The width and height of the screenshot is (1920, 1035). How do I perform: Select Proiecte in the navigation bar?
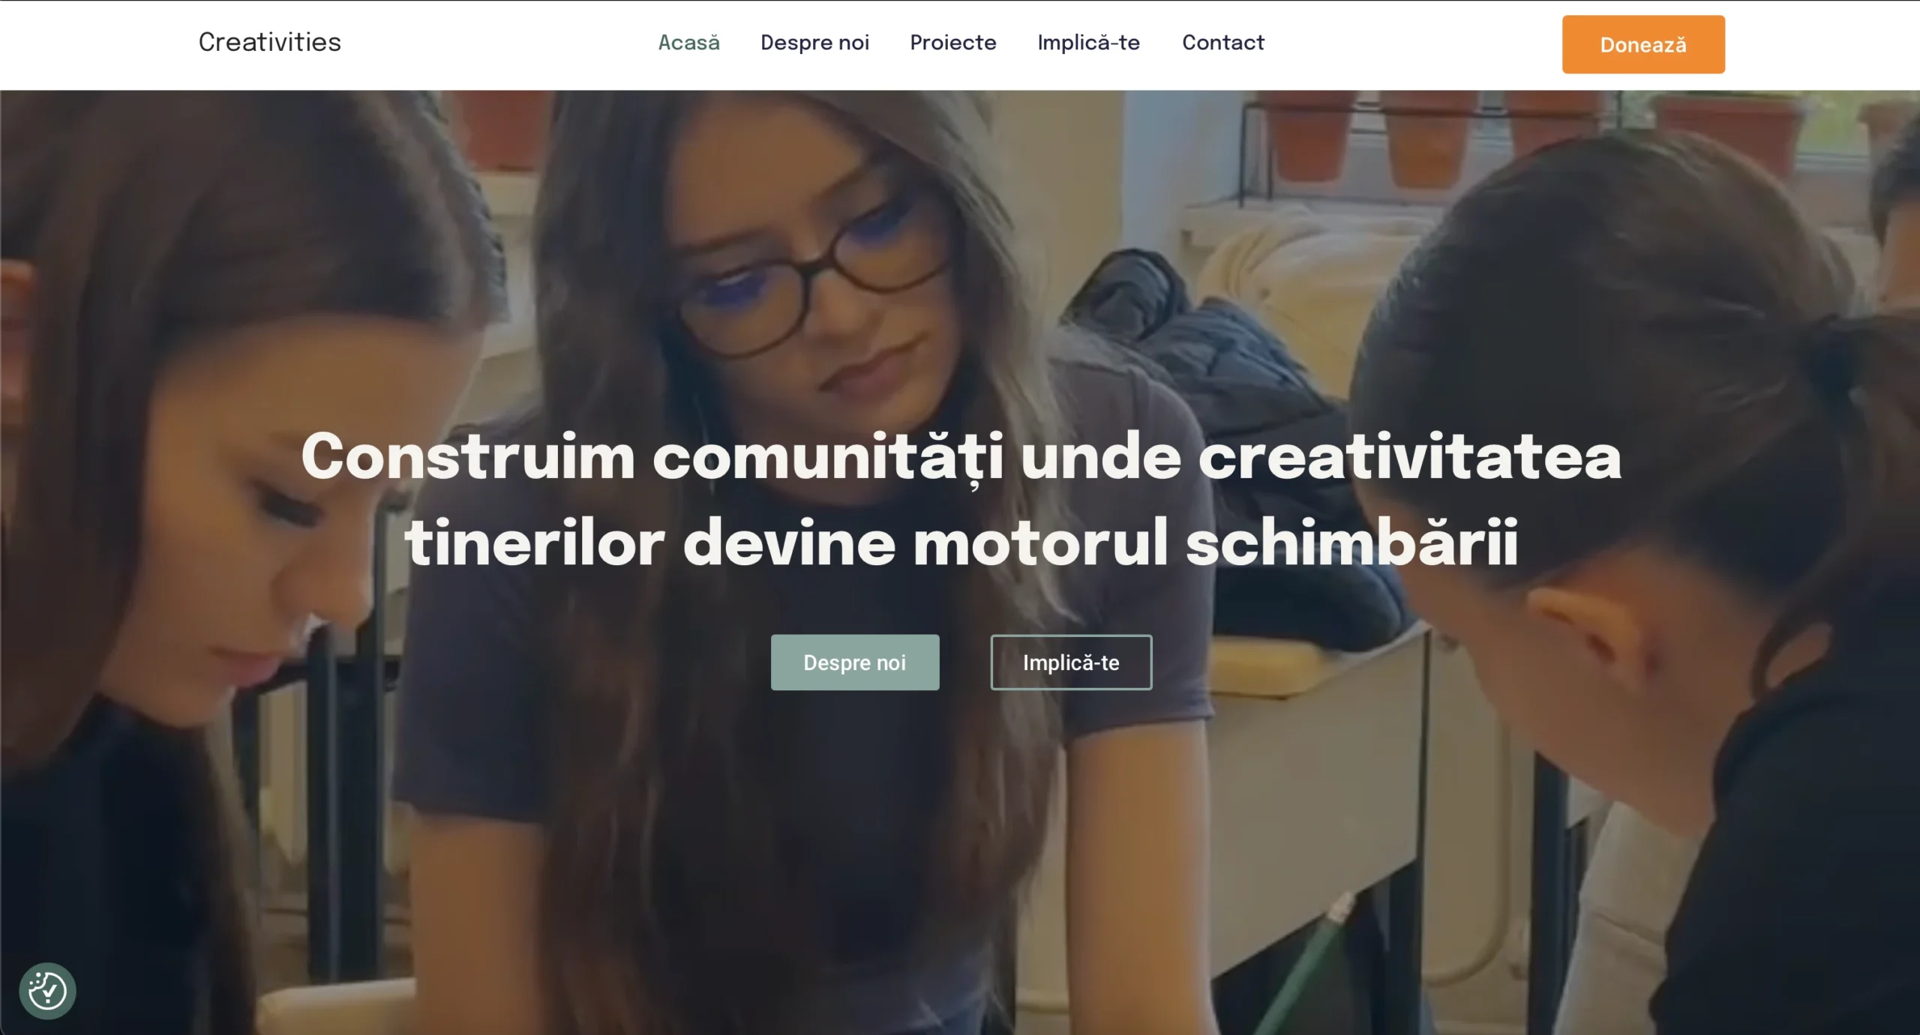953,43
